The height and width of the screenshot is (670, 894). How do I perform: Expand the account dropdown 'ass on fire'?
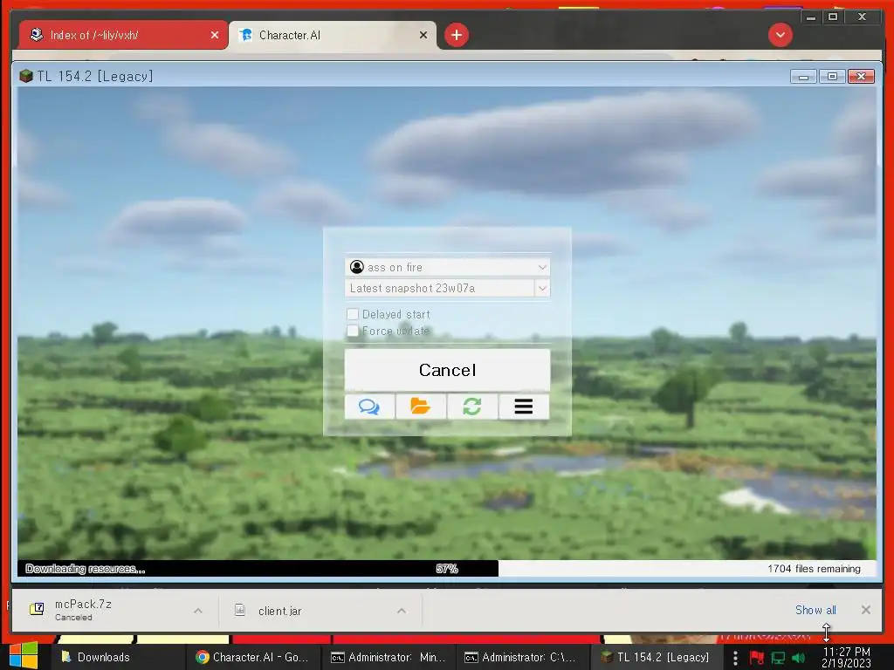point(542,267)
